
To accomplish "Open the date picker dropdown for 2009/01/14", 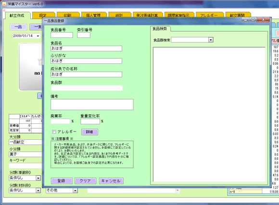I will (x=38, y=36).
